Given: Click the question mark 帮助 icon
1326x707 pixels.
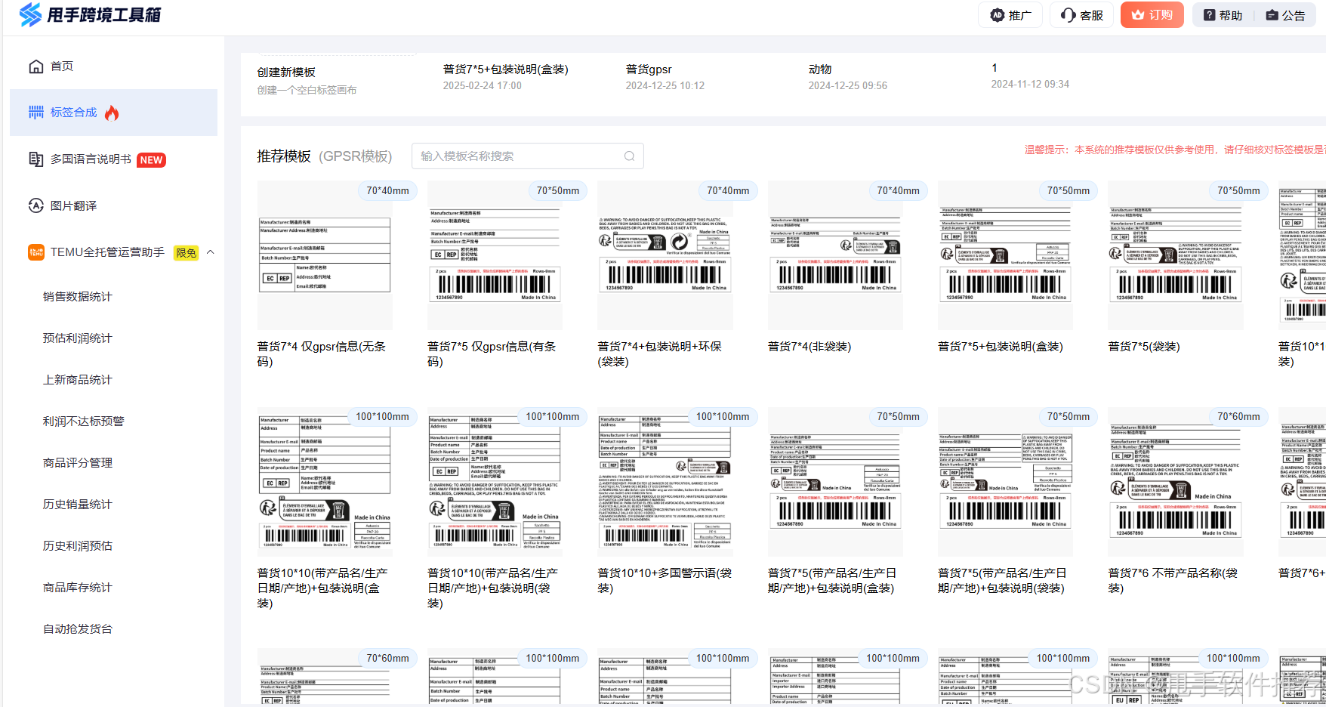Looking at the screenshot, I should [x=1209, y=15].
